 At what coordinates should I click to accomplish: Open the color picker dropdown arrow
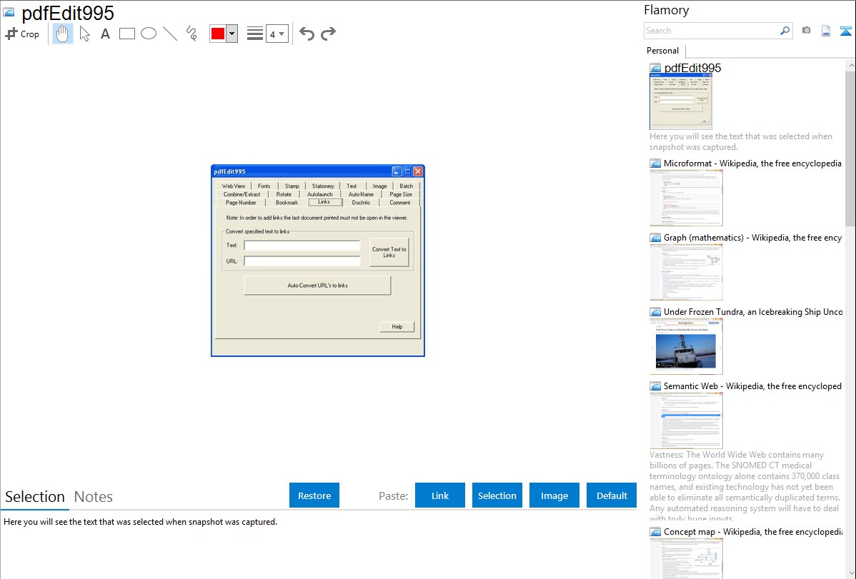point(232,34)
